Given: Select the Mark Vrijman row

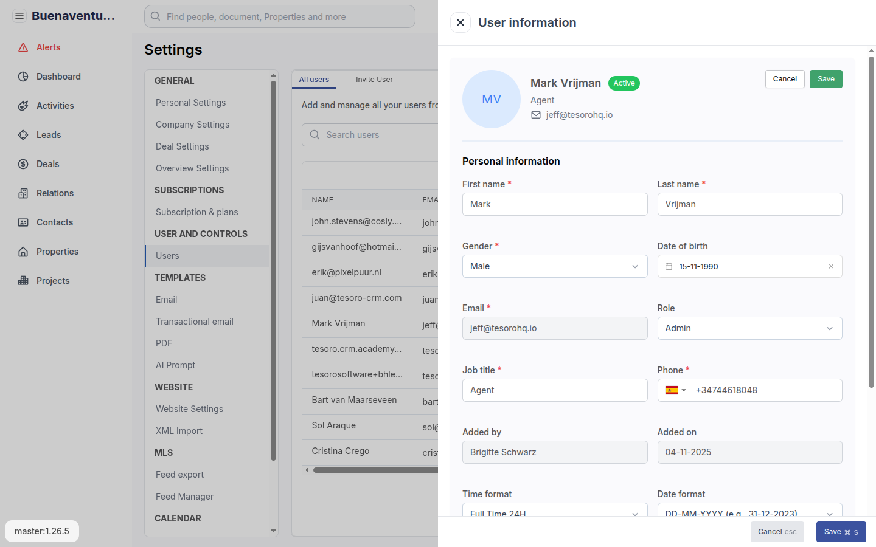Looking at the screenshot, I should coord(370,324).
